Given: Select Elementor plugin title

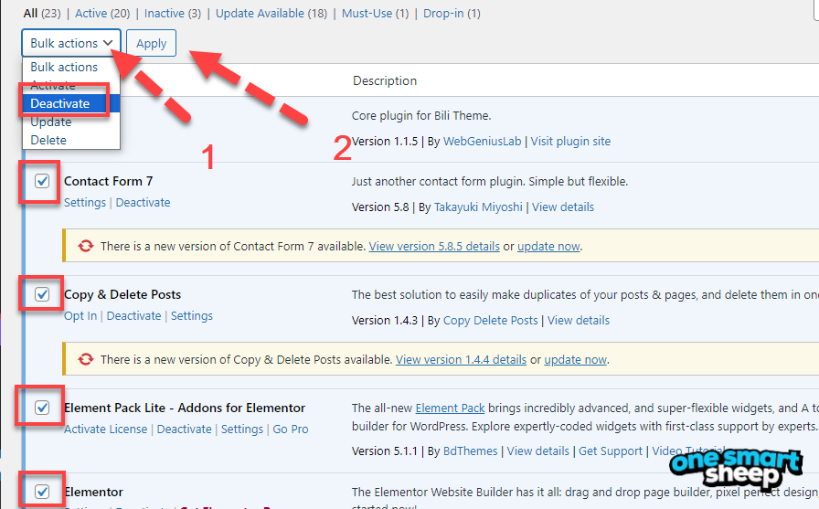Looking at the screenshot, I should click(x=93, y=492).
